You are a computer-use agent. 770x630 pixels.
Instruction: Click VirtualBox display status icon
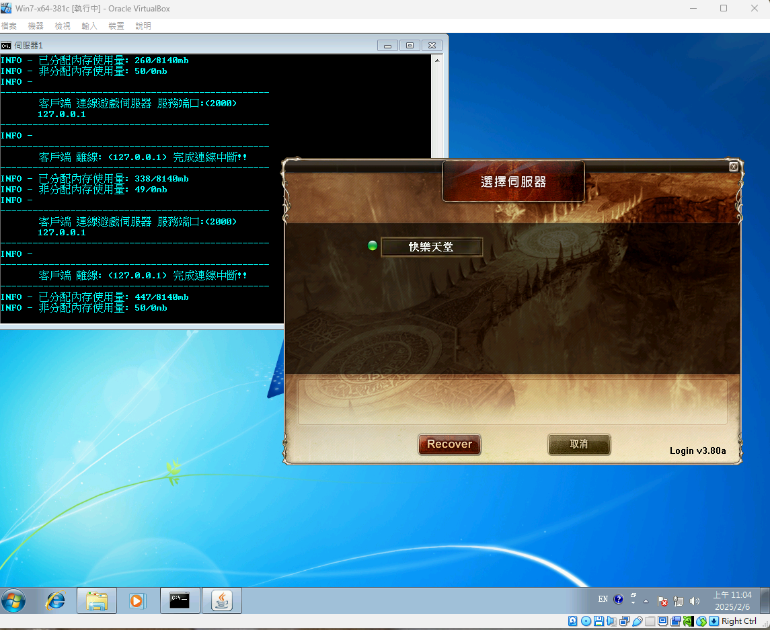(663, 621)
